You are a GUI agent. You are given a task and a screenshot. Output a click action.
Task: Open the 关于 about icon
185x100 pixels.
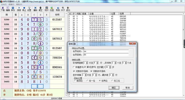pyautogui.click(x=63, y=9)
